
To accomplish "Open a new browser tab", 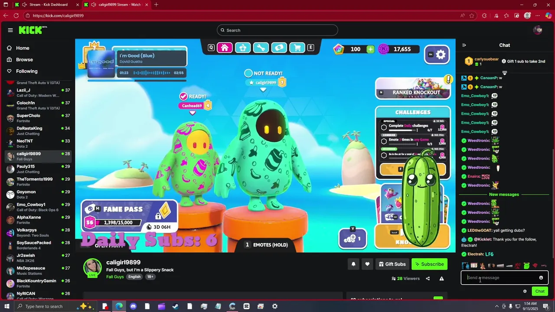I will [156, 5].
